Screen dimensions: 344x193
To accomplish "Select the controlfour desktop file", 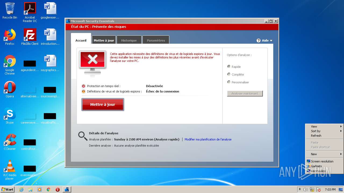I will pos(30,144).
